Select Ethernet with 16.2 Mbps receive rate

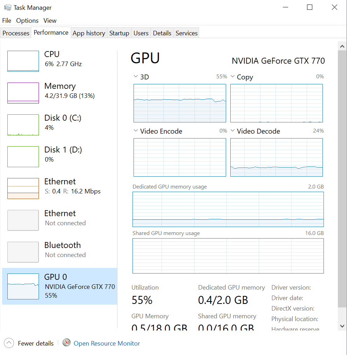tap(60, 189)
